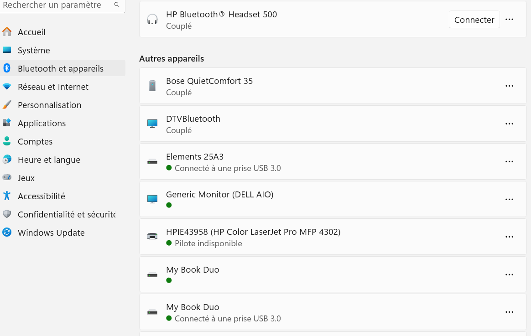Connect the HP Bluetooth Headset 500
The height and width of the screenshot is (336, 531).
[x=474, y=20]
